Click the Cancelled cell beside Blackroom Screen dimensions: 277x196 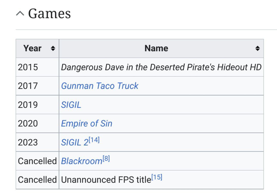[37, 161]
